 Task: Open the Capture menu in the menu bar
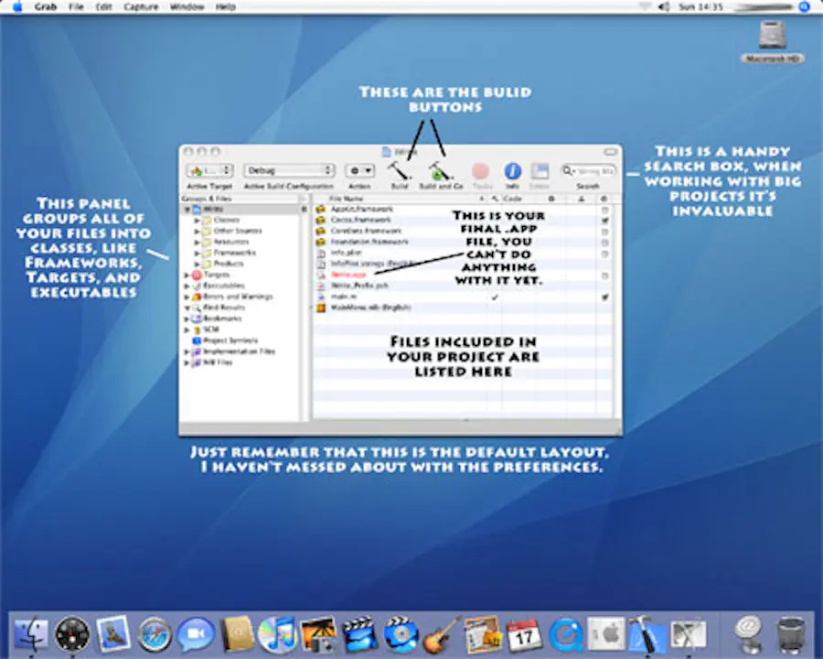(x=140, y=6)
